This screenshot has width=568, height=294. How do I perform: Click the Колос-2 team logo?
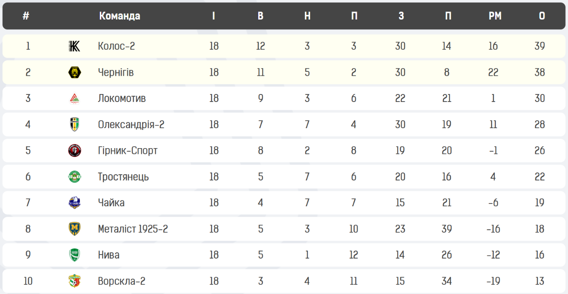pyautogui.click(x=75, y=46)
